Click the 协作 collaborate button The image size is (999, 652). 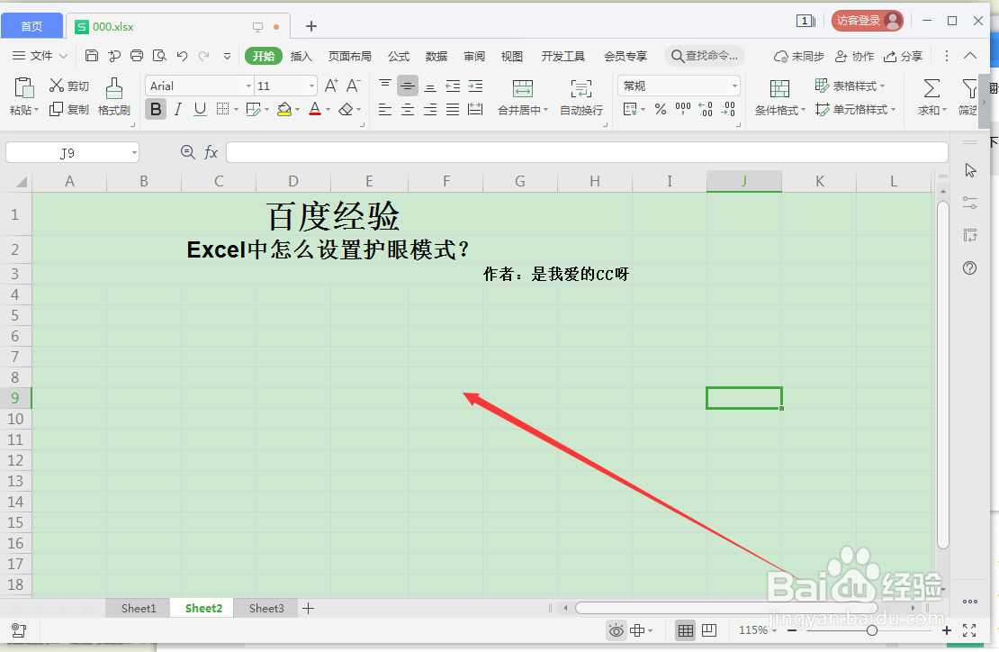854,56
